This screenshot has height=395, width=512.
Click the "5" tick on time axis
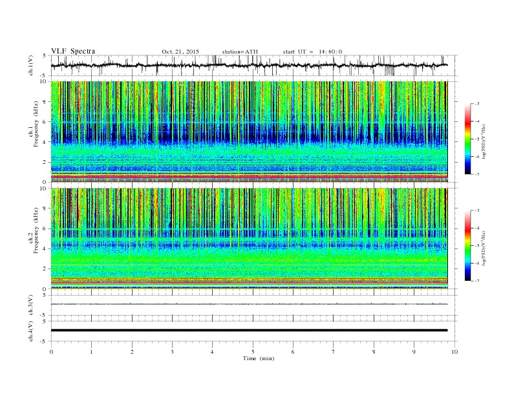253,352
